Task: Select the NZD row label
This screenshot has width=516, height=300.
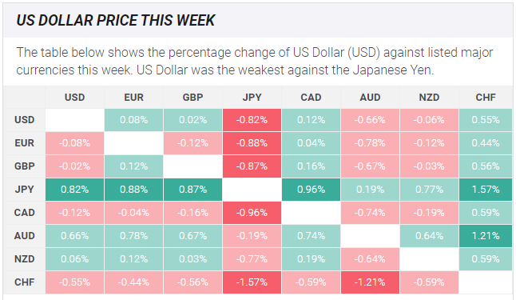Action: [24, 259]
